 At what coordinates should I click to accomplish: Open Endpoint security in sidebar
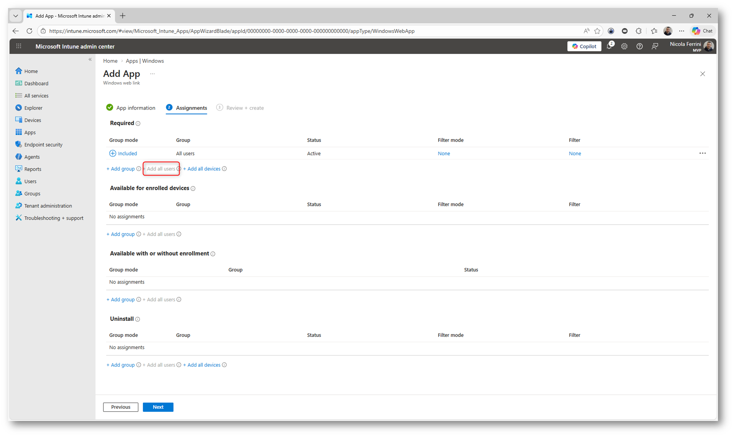click(x=43, y=144)
